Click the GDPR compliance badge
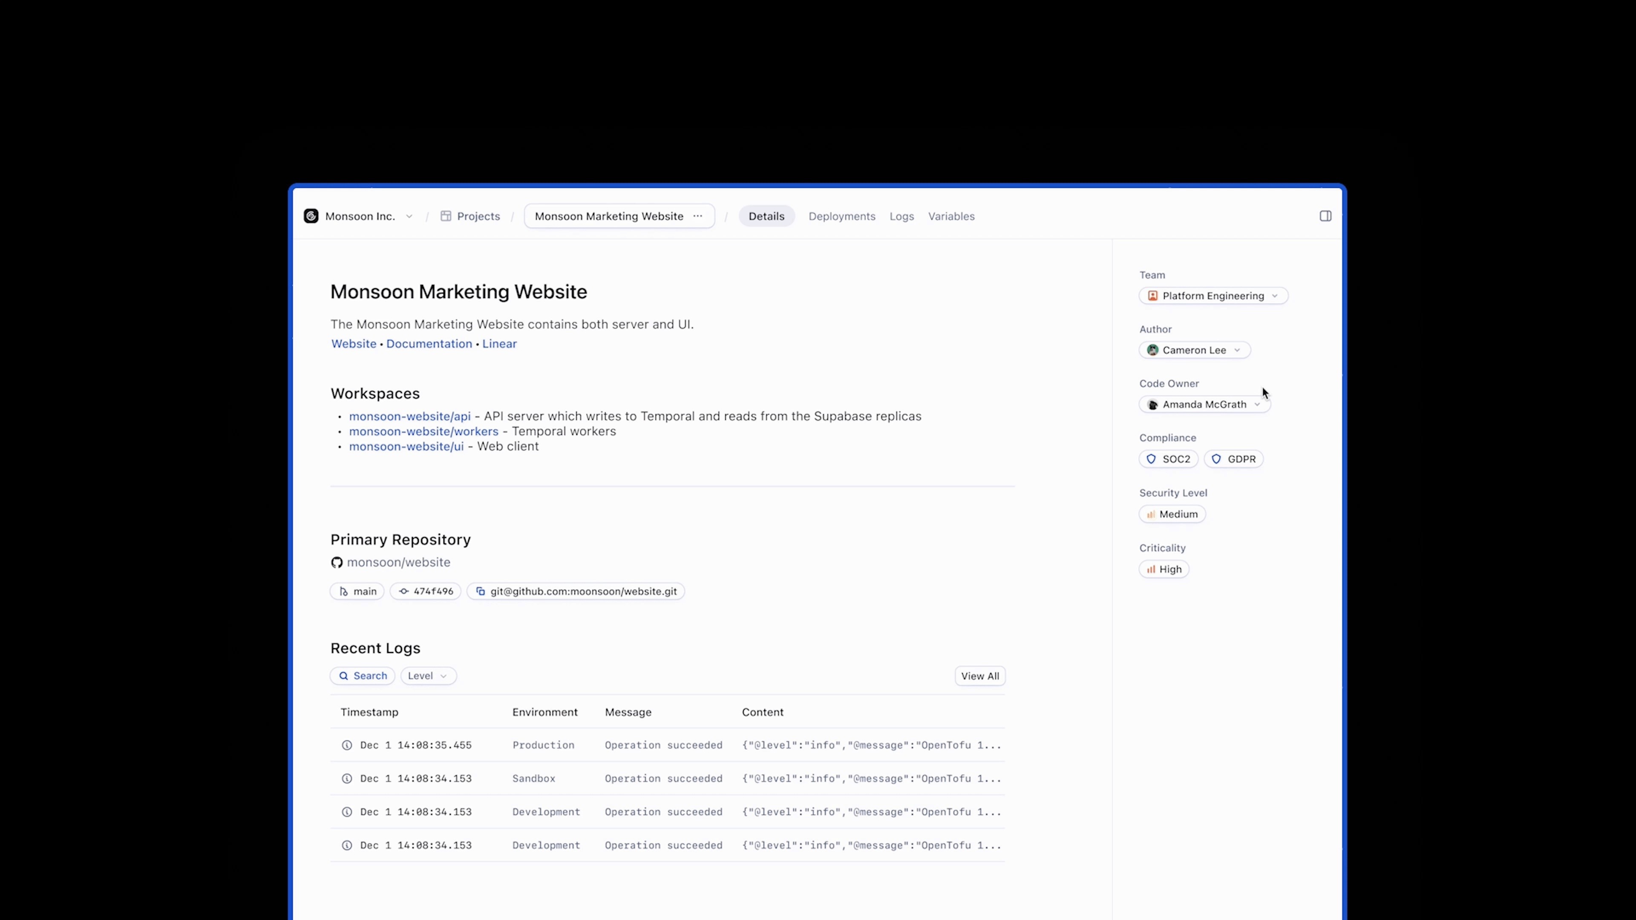Image resolution: width=1636 pixels, height=920 pixels. 1233,459
